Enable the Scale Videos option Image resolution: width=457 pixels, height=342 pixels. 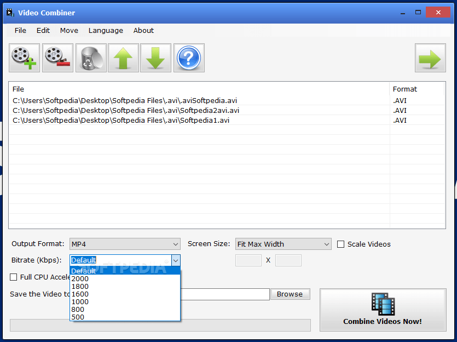click(x=340, y=244)
